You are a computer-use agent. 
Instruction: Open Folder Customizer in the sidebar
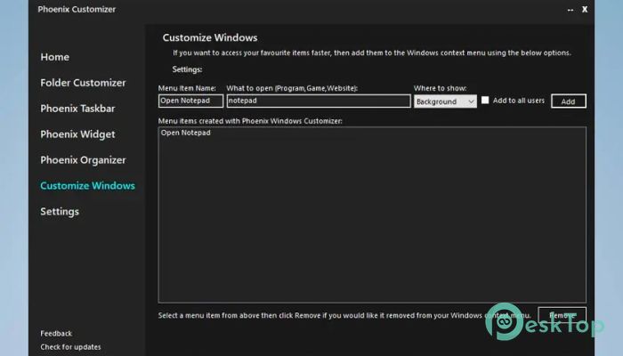(x=83, y=83)
